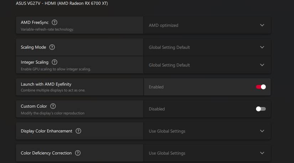The image size is (294, 163).
Task: Click the Use Global Settings value for Color Deficiency
Action: [167, 153]
